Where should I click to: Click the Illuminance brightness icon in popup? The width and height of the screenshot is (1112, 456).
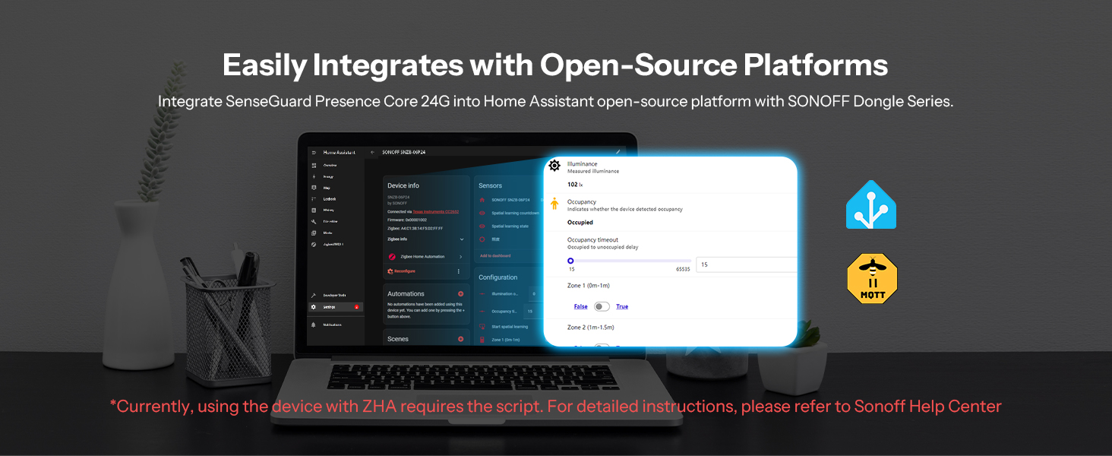[554, 166]
